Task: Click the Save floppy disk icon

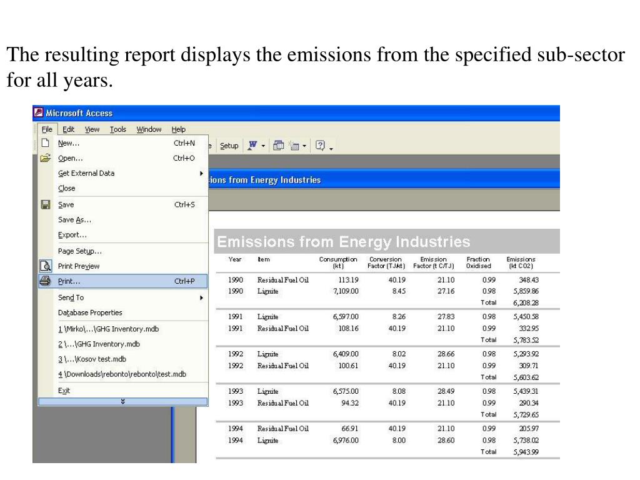Action: 45,204
